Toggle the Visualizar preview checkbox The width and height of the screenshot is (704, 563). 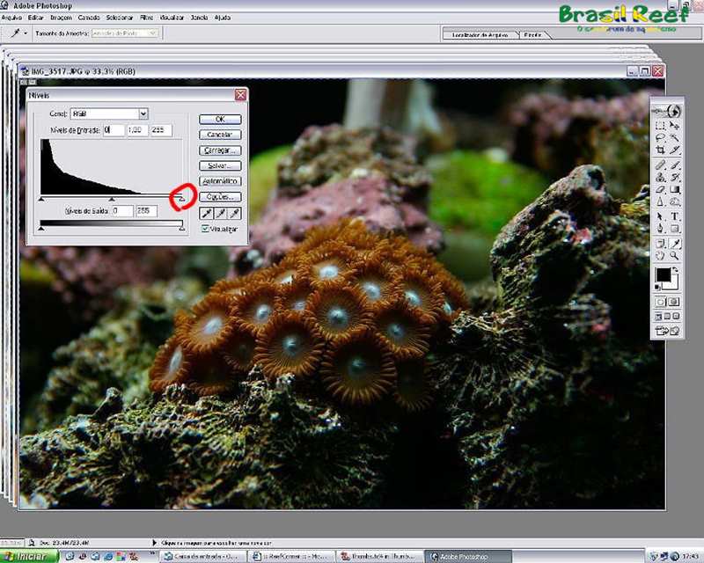pos(205,229)
